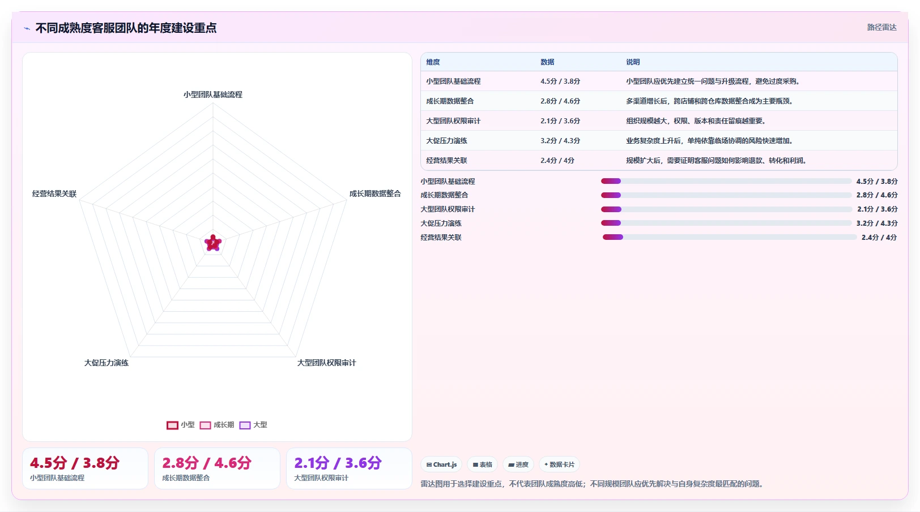Click the radar data polygon at chart center
This screenshot has height=512, width=920.
pos(213,243)
